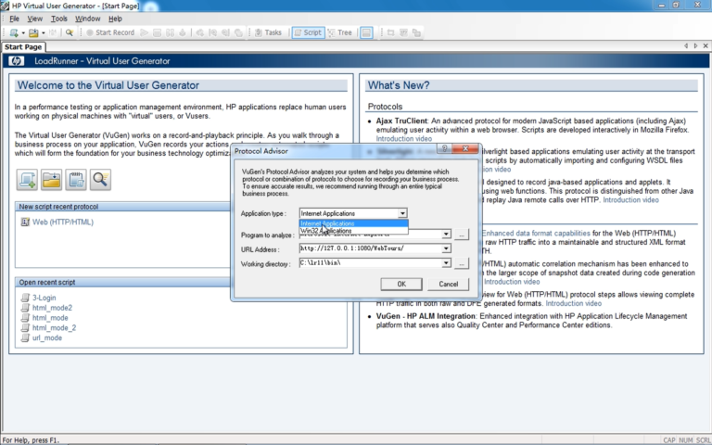
Task: Click the large Open Script folder icon
Action: click(51, 180)
